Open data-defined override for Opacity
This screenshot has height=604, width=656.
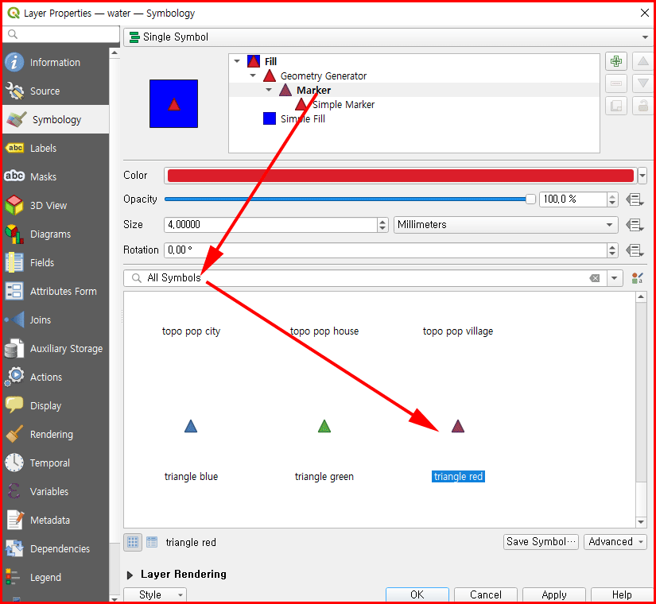635,199
